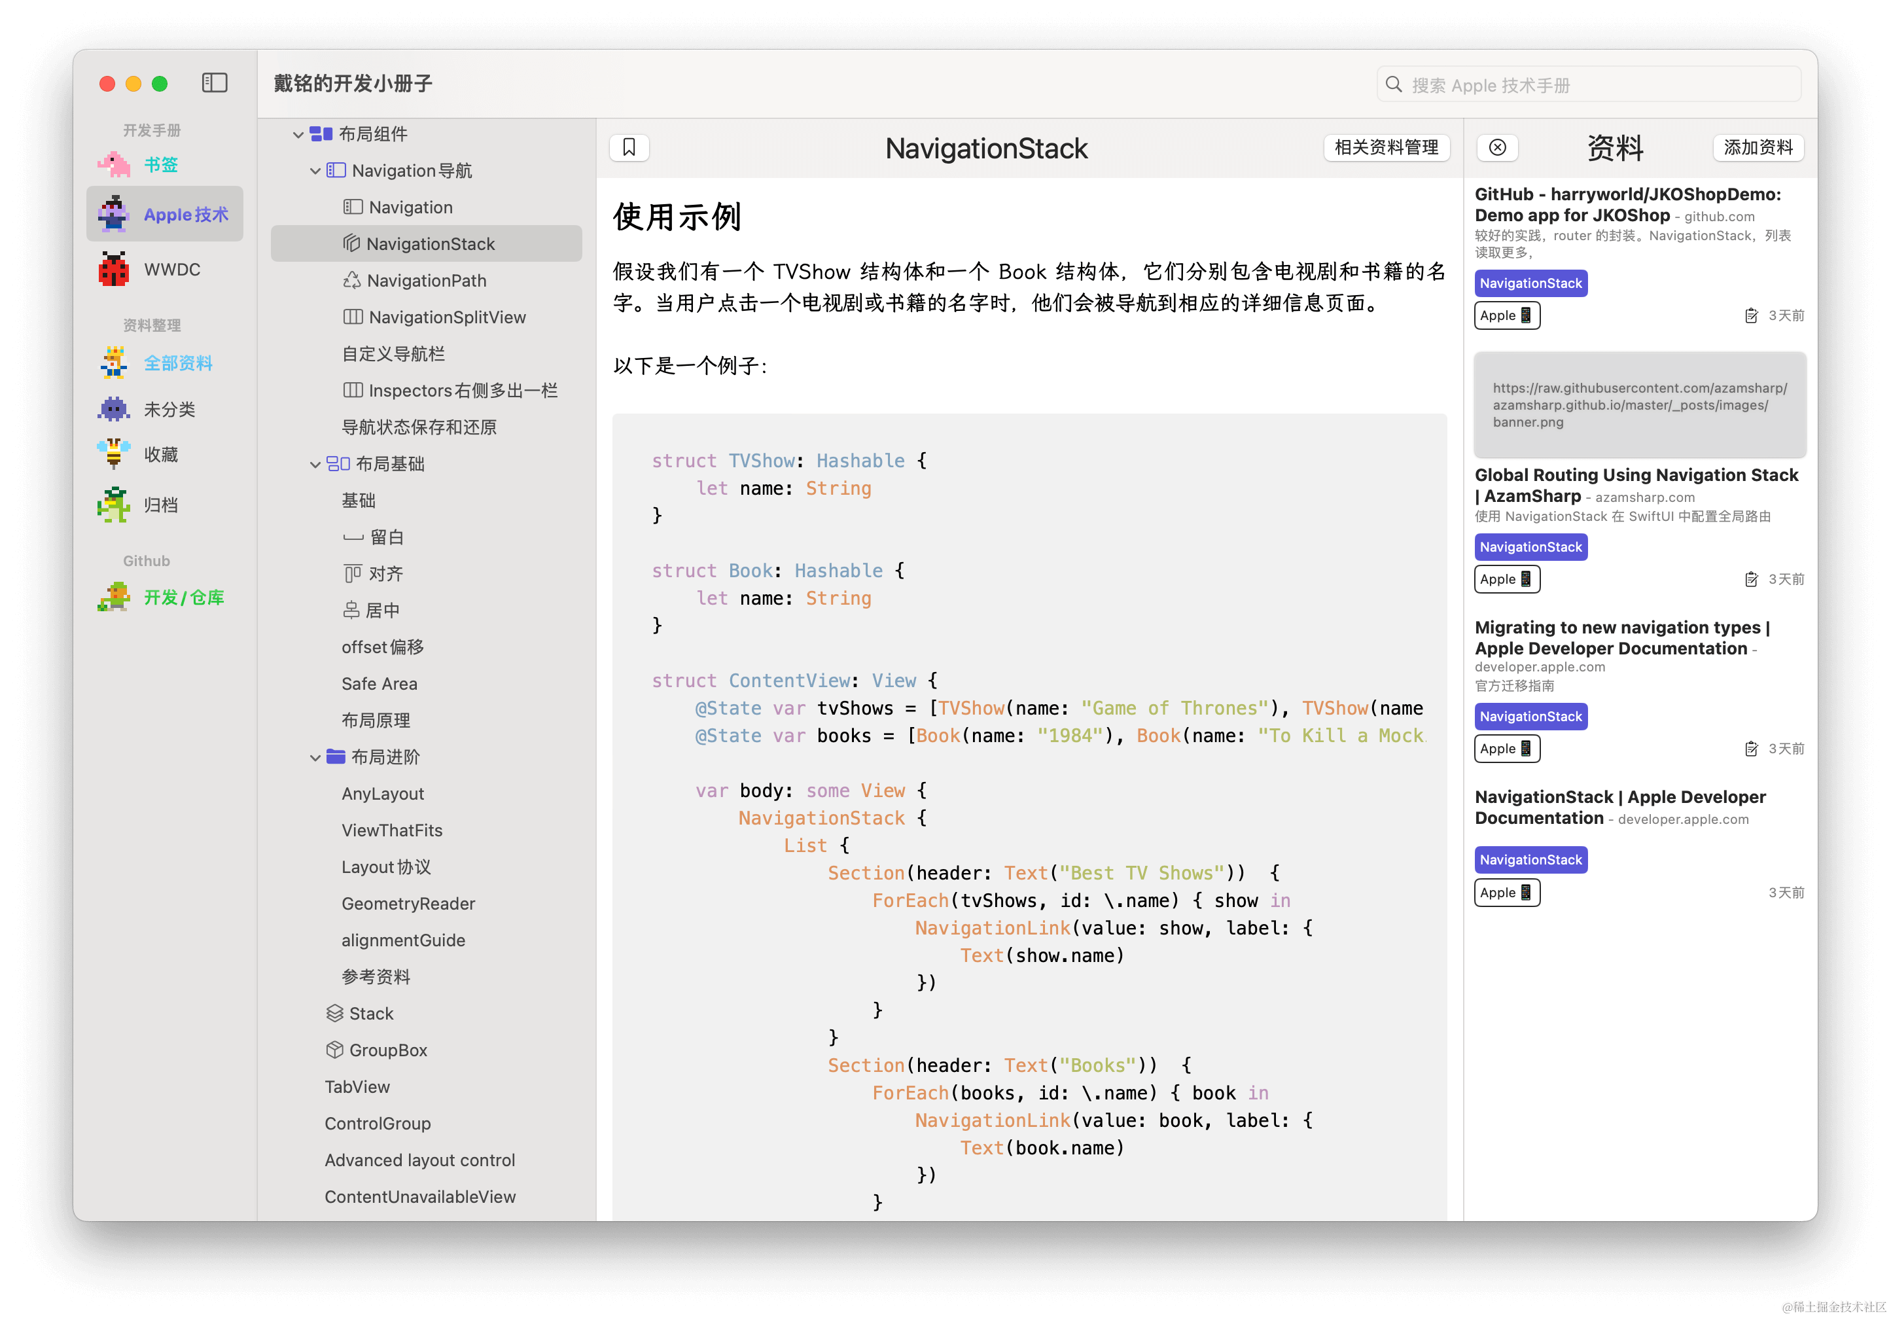Collapse the 布局基础 group
This screenshot has width=1891, height=1318.
pos(315,465)
